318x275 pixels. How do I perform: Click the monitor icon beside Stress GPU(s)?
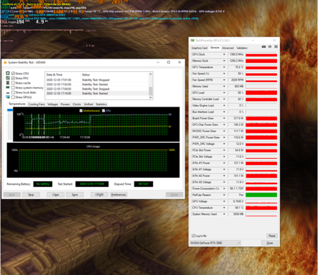(x=8, y=97)
